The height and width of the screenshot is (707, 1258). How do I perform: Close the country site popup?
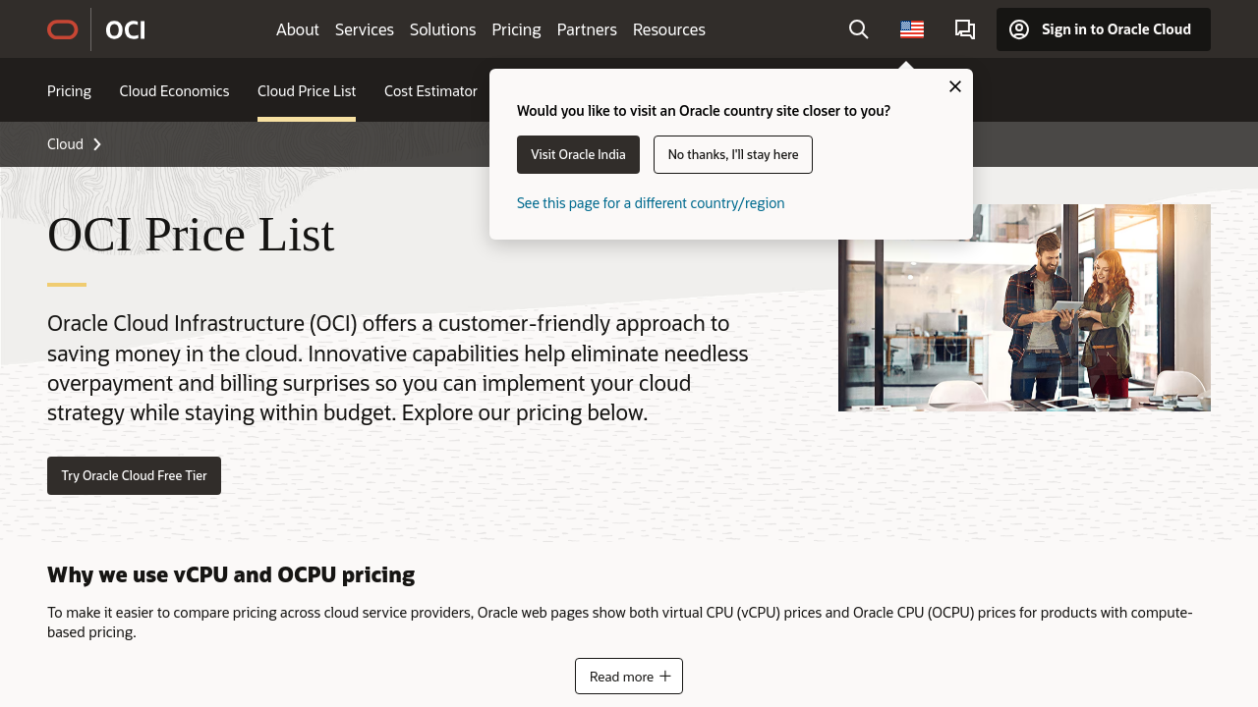(954, 86)
